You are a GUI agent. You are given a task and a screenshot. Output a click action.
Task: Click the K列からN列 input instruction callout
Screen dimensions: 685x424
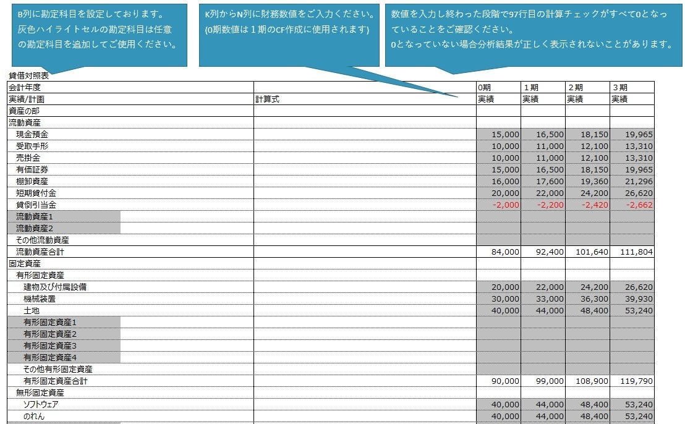click(289, 35)
